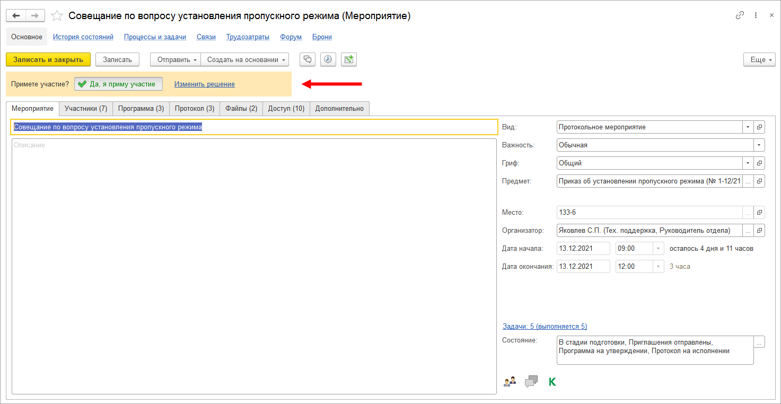Go forward with the right arrow button
Image resolution: width=781 pixels, height=404 pixels.
coord(35,15)
